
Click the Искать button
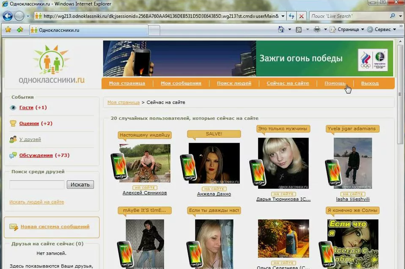80,184
